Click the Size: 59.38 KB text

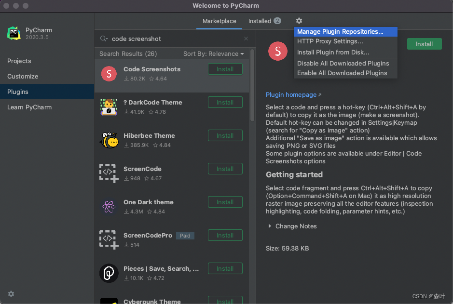[287, 248]
